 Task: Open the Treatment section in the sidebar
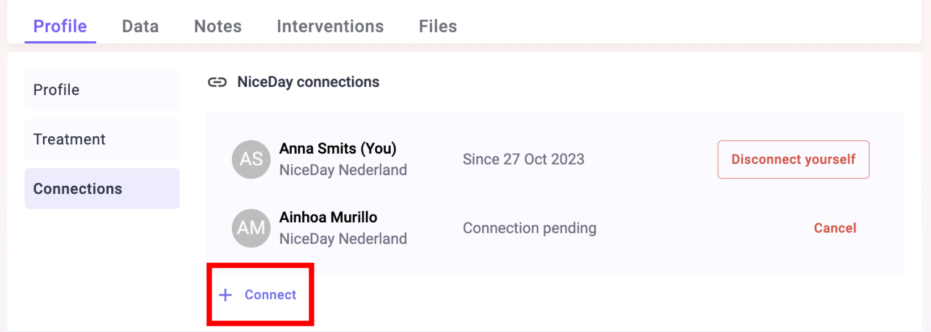[102, 139]
